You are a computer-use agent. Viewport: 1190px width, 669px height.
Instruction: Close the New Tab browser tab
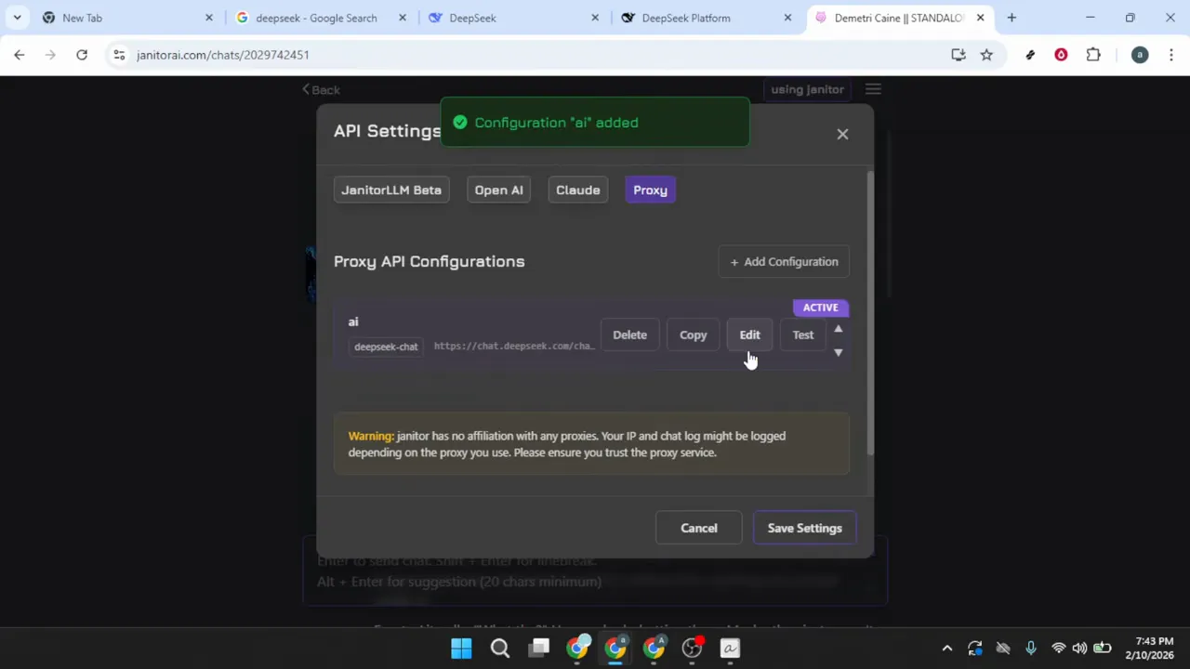tap(209, 18)
